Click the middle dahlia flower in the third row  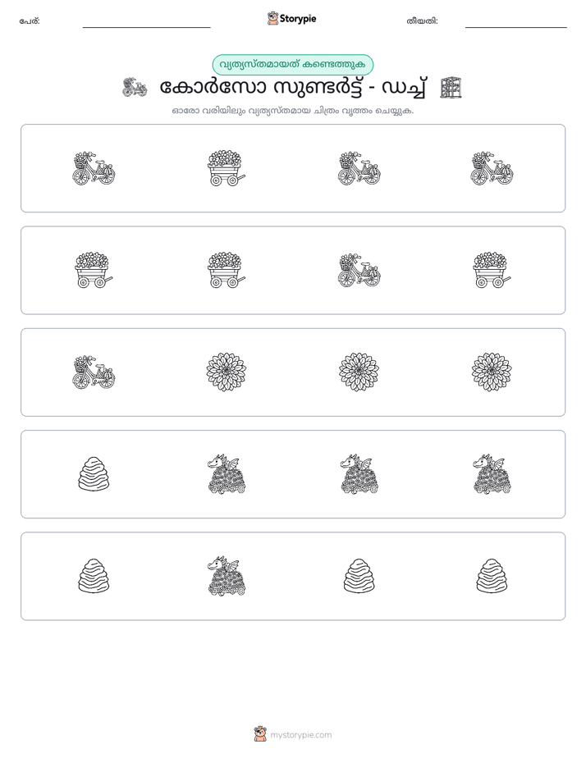click(x=359, y=372)
